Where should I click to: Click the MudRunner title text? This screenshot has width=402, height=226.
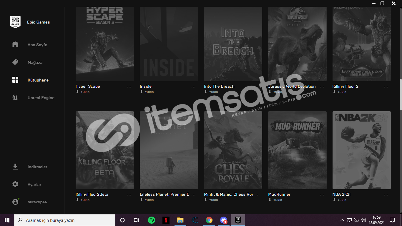click(279, 194)
